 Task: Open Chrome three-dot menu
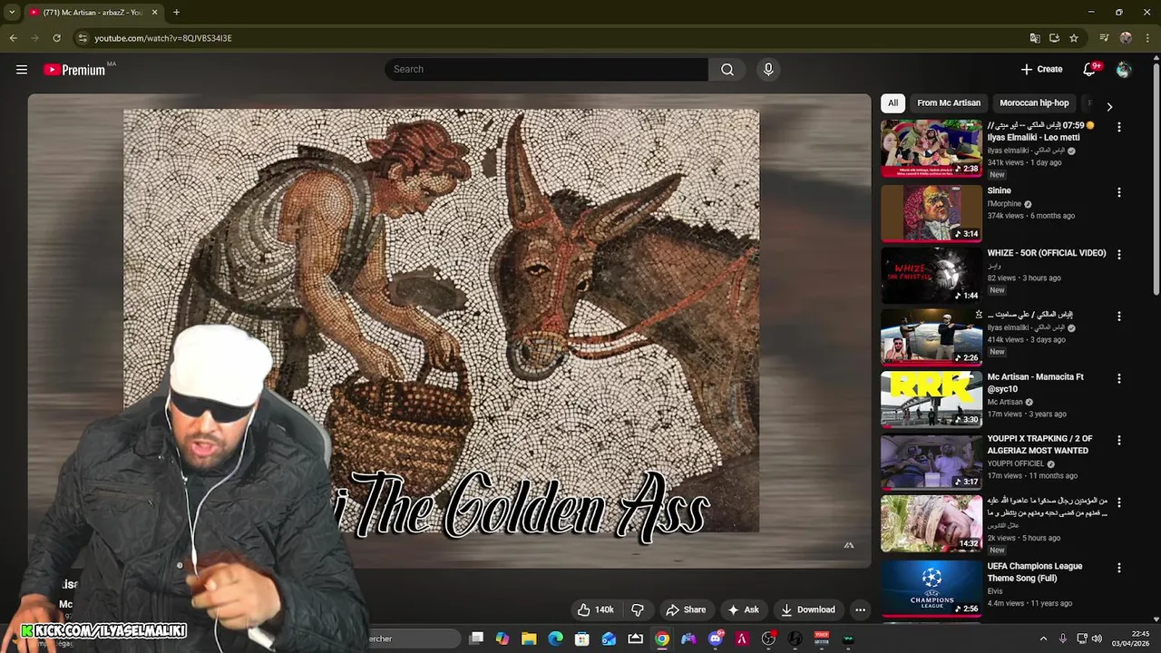tap(1146, 38)
